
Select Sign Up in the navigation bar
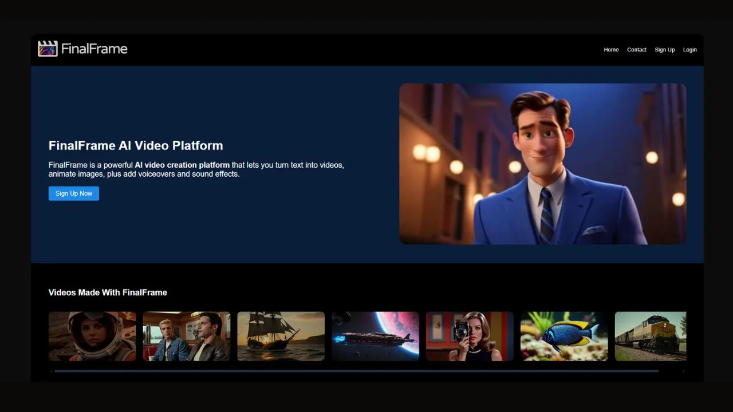[664, 50]
